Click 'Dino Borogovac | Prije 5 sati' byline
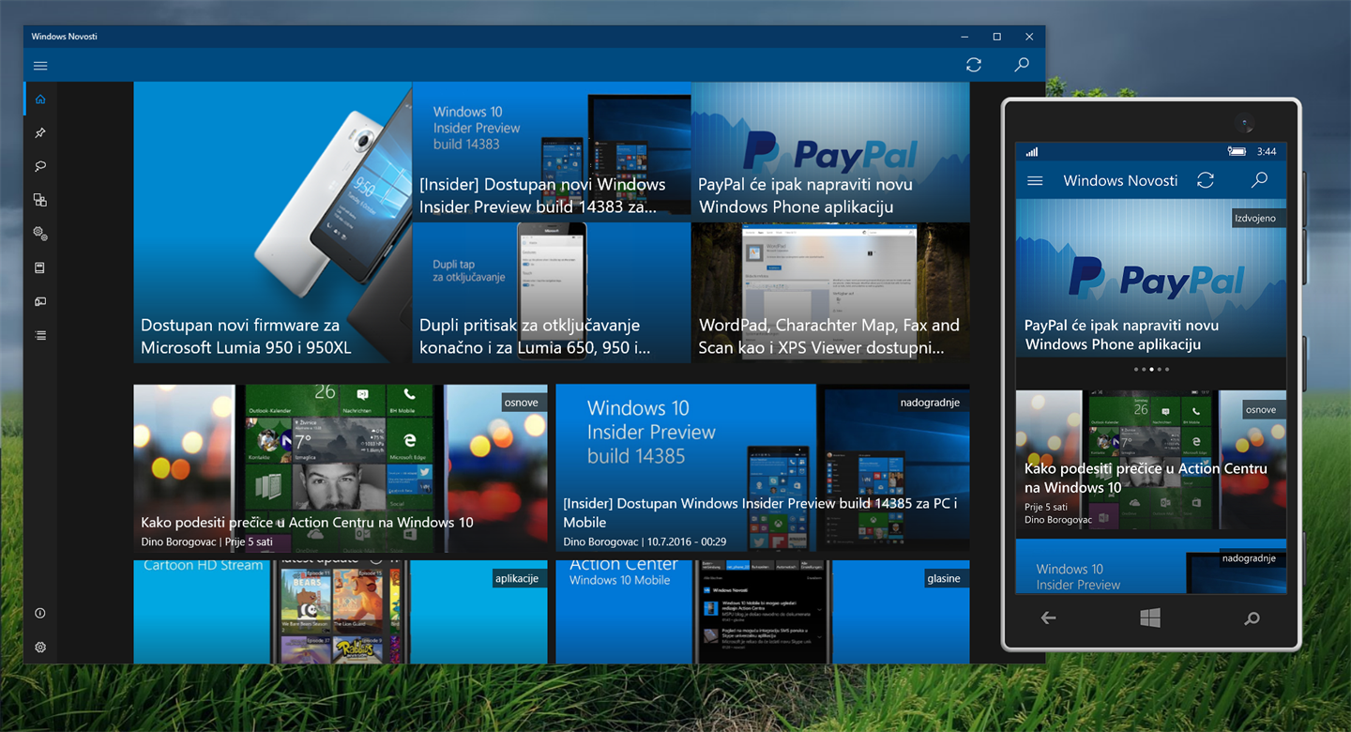This screenshot has width=1351, height=732. coord(206,542)
